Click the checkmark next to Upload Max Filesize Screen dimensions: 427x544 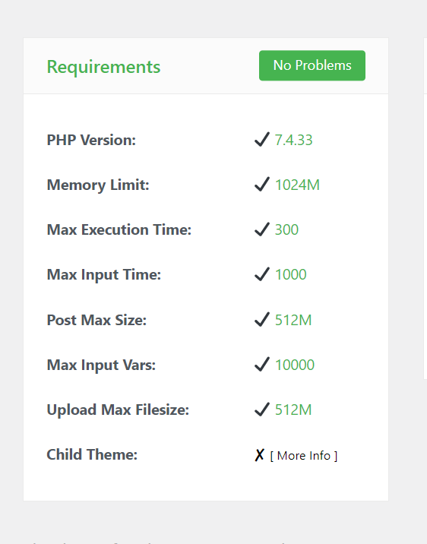(x=262, y=410)
